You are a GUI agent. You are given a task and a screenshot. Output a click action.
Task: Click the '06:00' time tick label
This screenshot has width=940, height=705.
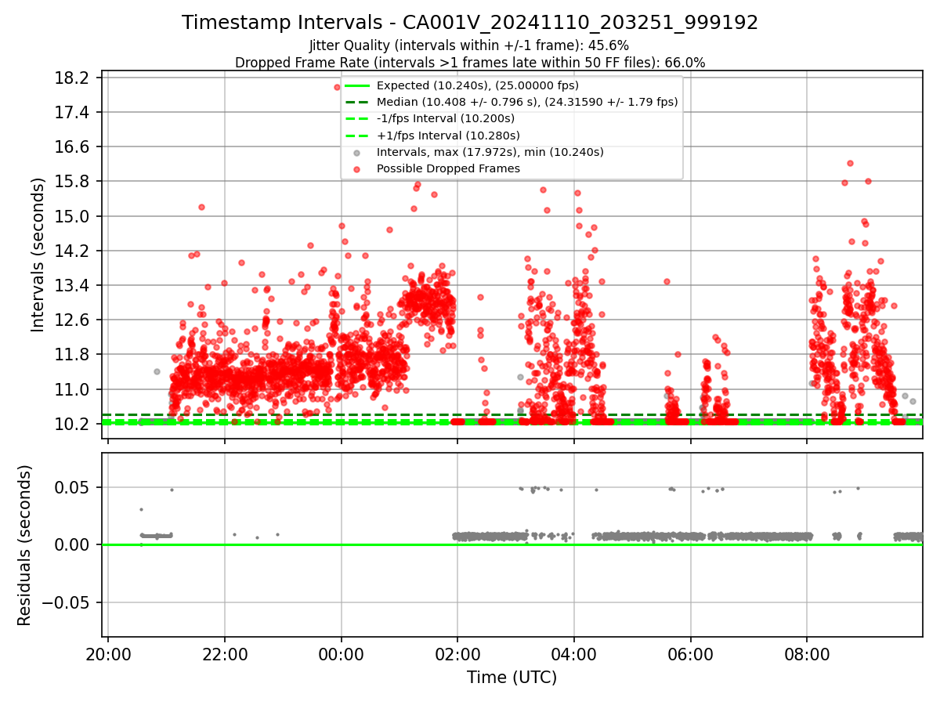point(691,653)
